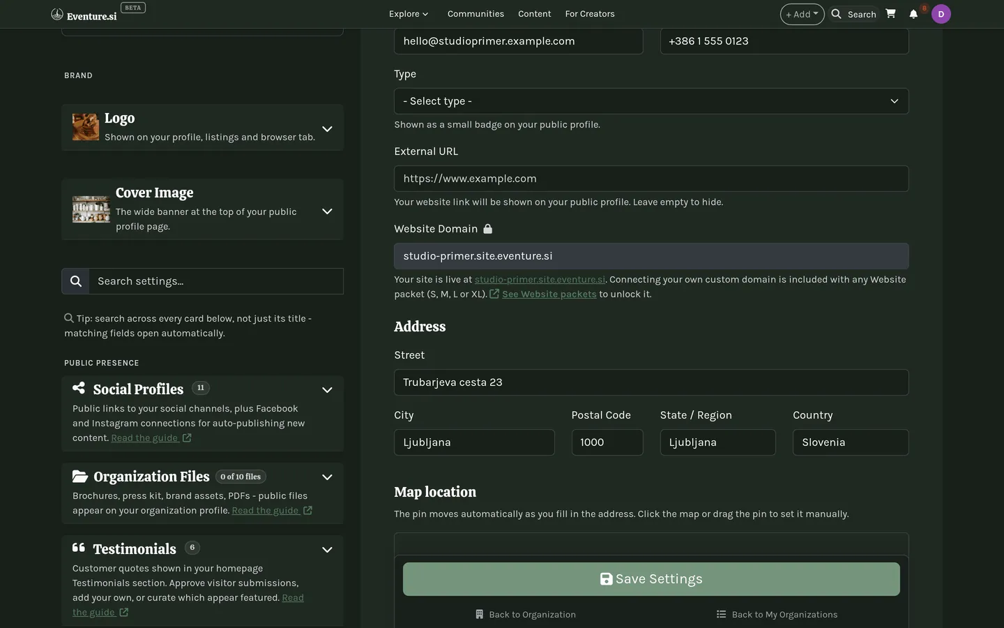Click the Organization Files folder icon

click(80, 476)
